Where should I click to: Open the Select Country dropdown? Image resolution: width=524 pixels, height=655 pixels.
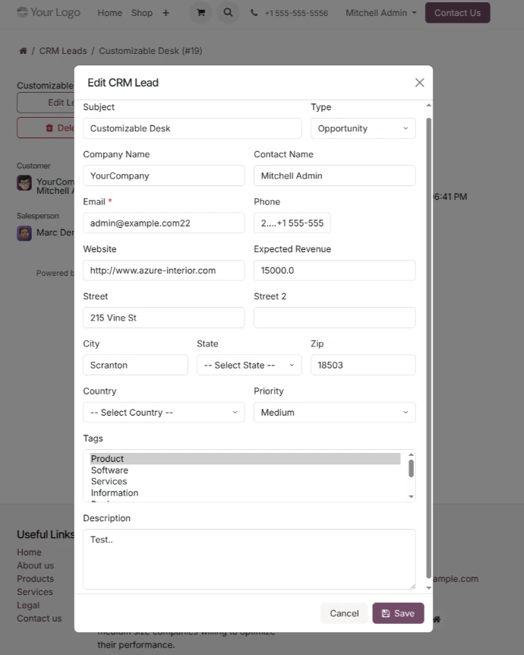(163, 413)
